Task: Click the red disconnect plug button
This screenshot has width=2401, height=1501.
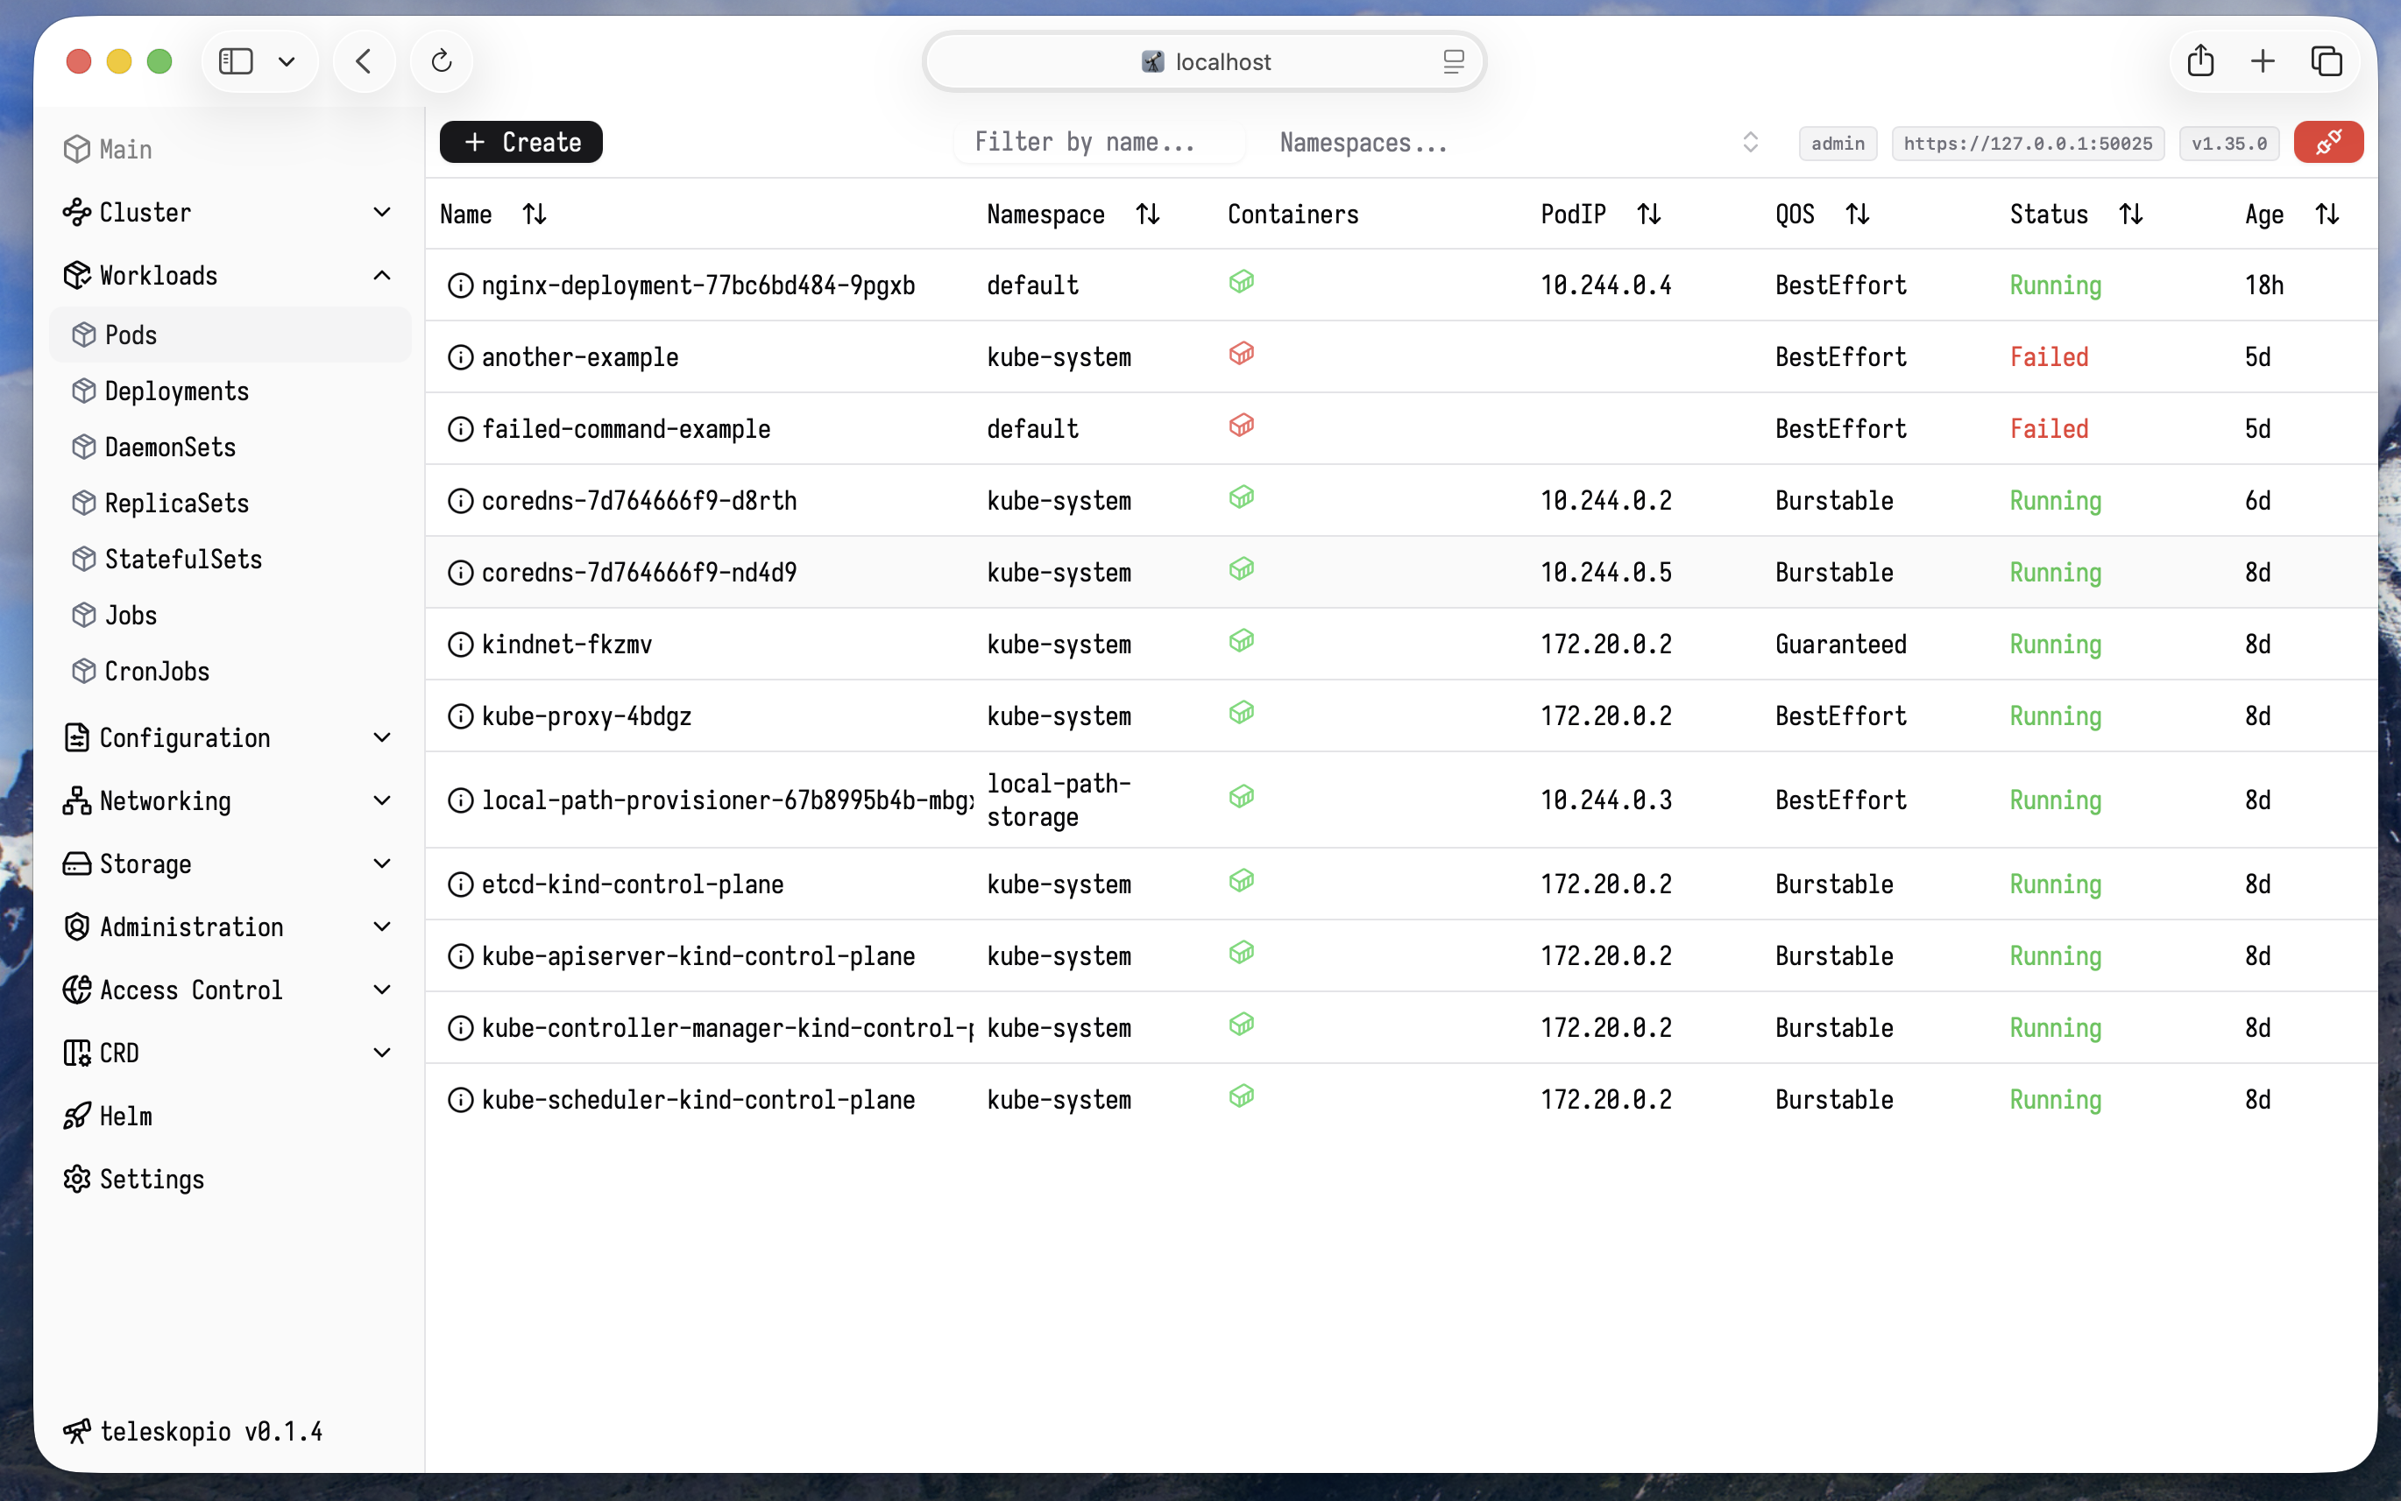Action: pyautogui.click(x=2327, y=143)
